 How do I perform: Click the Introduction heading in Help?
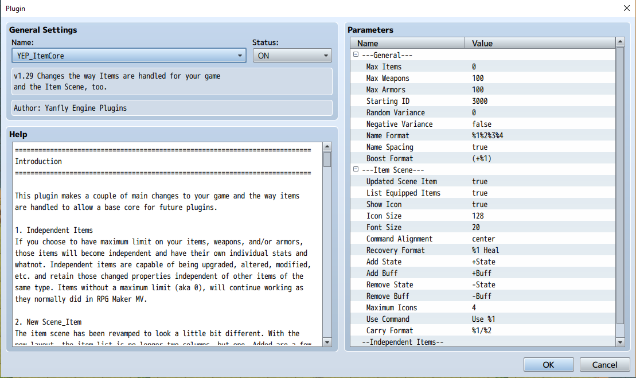coord(38,161)
